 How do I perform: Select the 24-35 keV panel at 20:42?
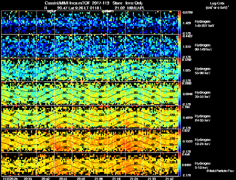pyautogui.click(x=46, y=117)
